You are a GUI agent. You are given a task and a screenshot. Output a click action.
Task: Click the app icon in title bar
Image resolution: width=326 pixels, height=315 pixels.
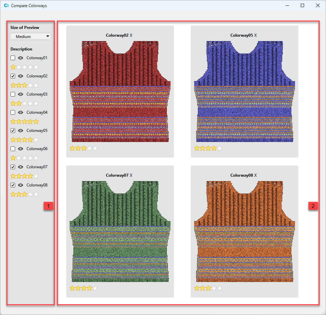tap(6, 6)
